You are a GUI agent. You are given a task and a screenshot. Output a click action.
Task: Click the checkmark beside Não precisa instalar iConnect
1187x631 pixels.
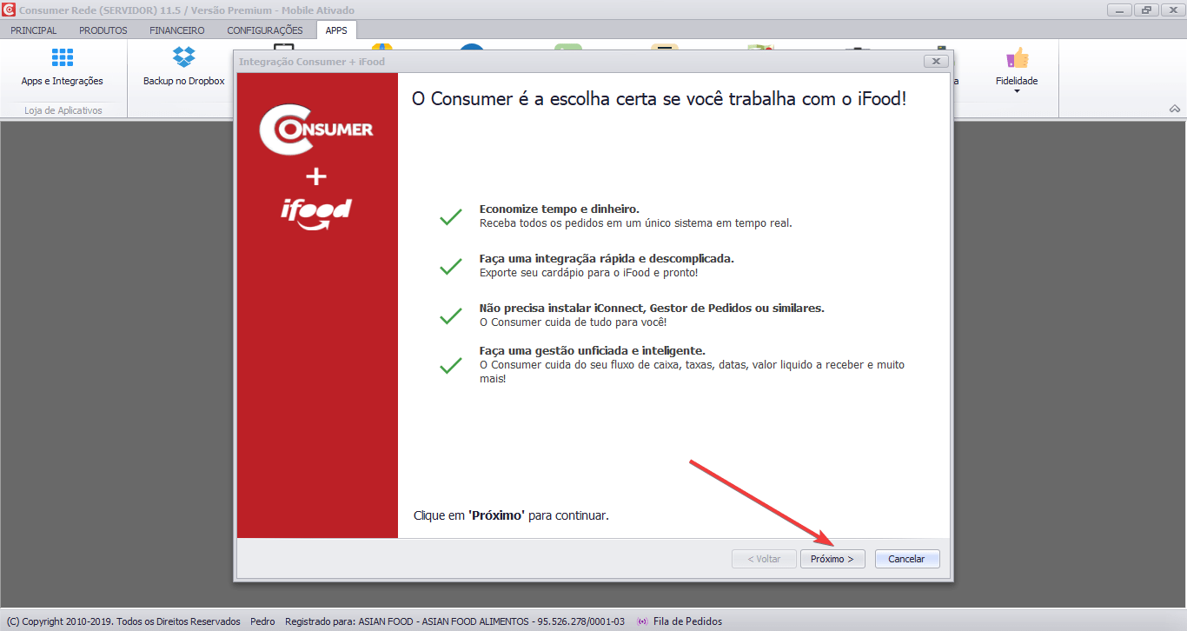coord(450,314)
